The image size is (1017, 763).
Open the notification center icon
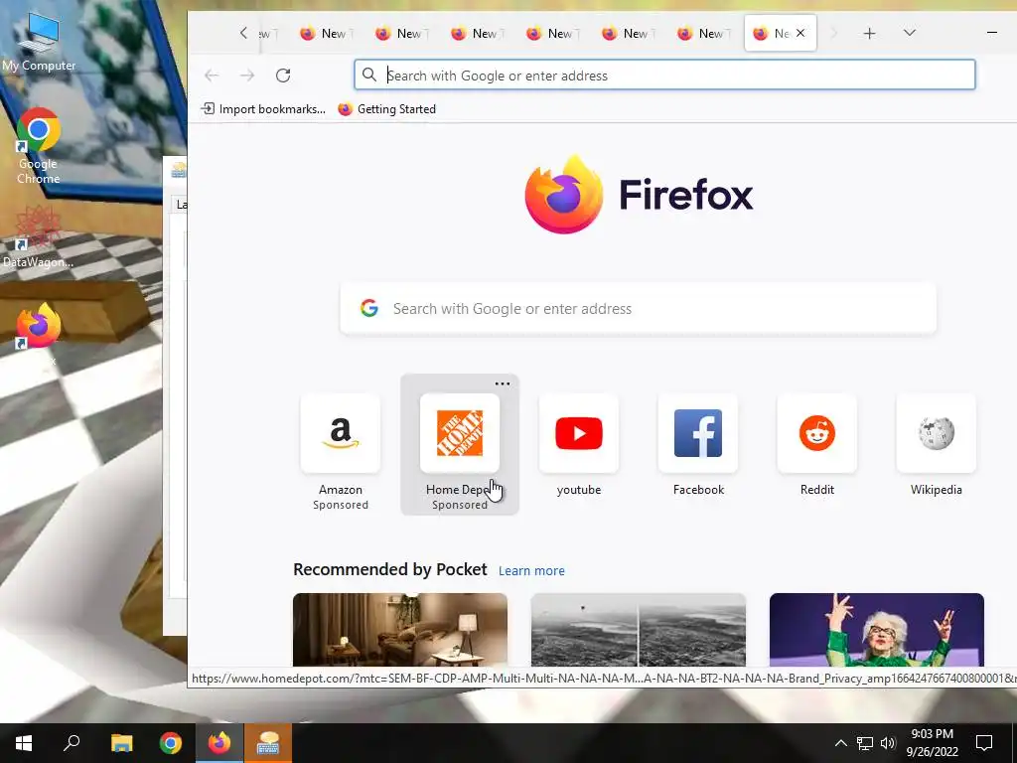point(984,743)
